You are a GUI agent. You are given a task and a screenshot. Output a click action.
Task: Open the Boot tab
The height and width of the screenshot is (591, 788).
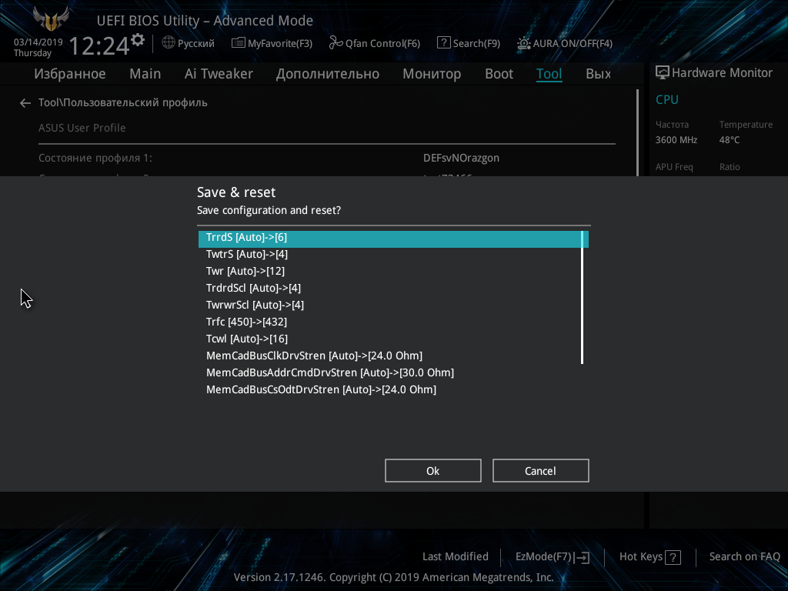tap(499, 74)
